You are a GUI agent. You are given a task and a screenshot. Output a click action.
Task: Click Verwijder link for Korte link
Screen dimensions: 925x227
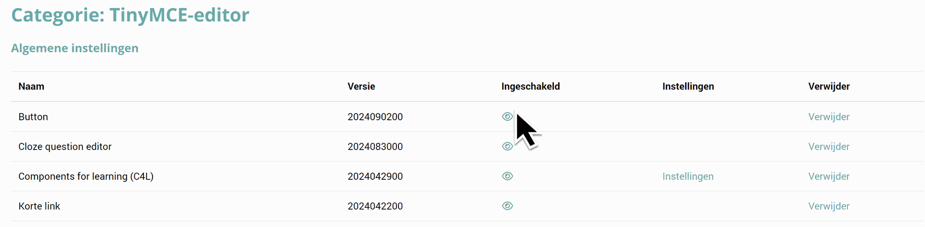(x=829, y=206)
